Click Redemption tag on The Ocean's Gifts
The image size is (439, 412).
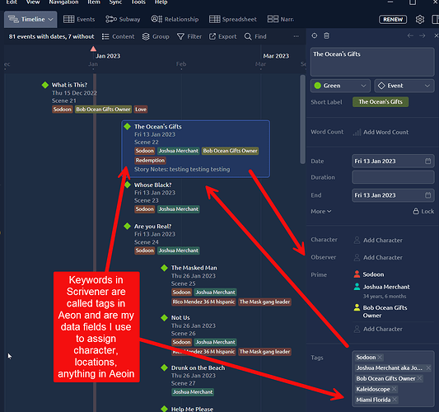point(151,160)
